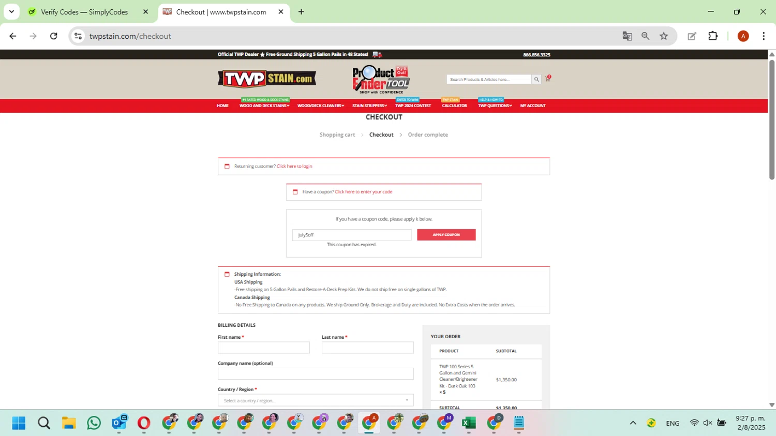Viewport: 776px width, 436px height.
Task: Expand WOOD AND DECK STAINS menu
Action: 264,106
